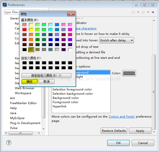The height and width of the screenshot is (152, 159).
Task: Pick the light gray basic color swatch
Action: [57, 50]
